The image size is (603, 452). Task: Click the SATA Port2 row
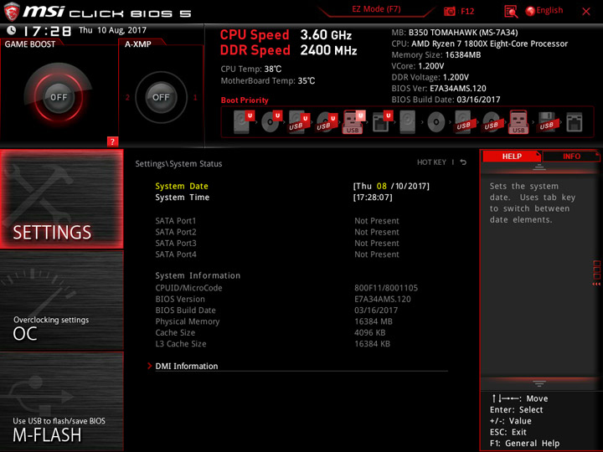277,232
